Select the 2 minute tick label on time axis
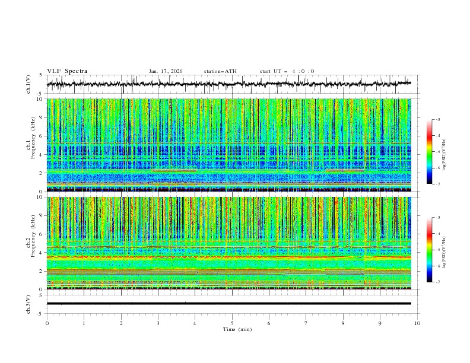The image size is (470, 363). pos(121,323)
